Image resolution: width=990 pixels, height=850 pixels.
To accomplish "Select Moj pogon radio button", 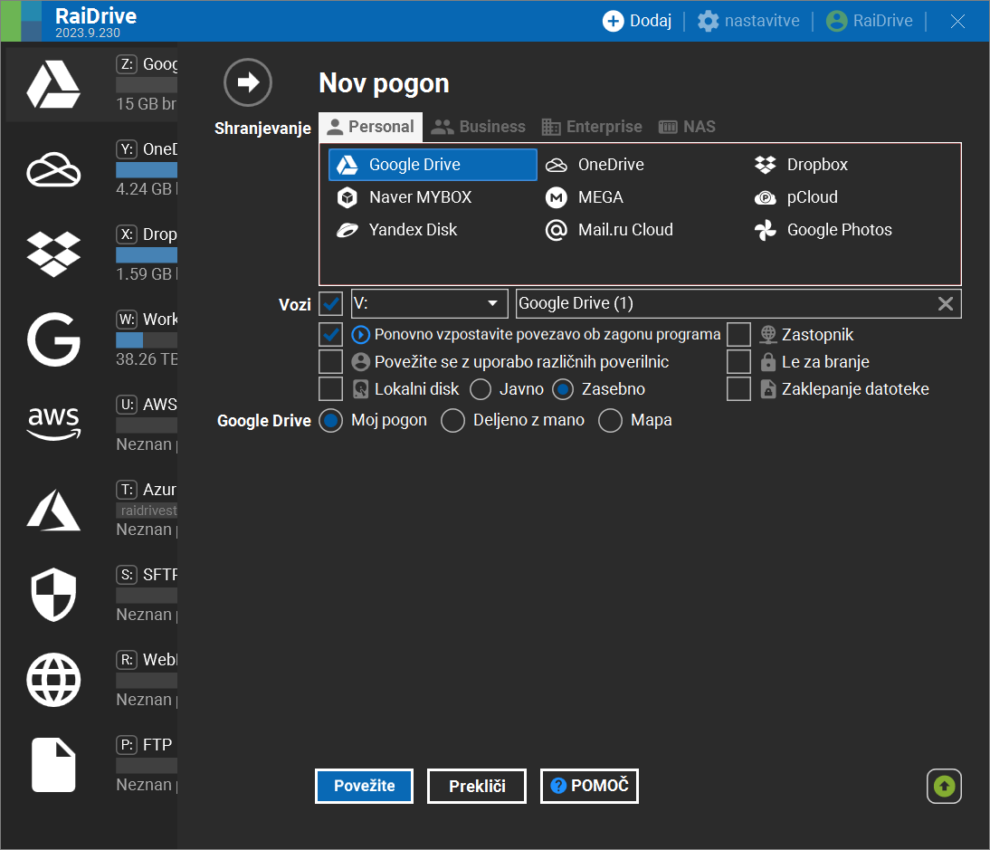I will [x=331, y=421].
